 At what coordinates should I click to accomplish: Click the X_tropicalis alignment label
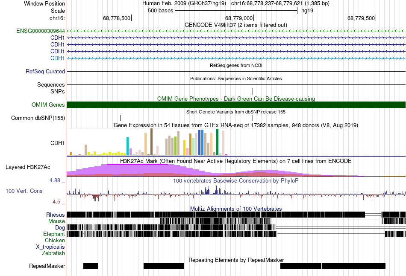50,247
